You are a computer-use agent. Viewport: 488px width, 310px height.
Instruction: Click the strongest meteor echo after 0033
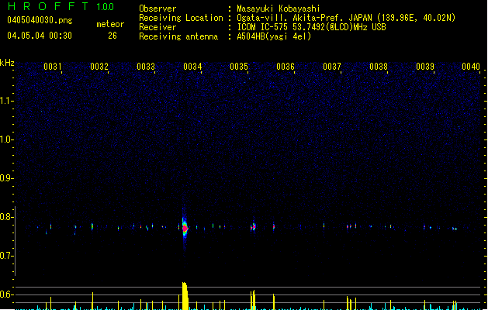click(185, 228)
